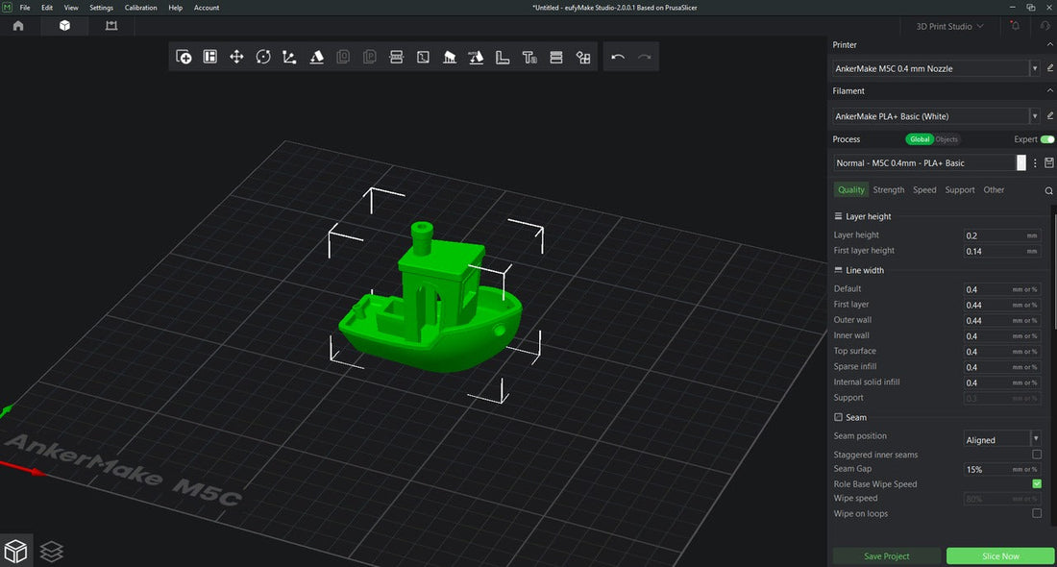The width and height of the screenshot is (1057, 567).
Task: Select the Rotate tool in the toolbar
Action: point(263,57)
